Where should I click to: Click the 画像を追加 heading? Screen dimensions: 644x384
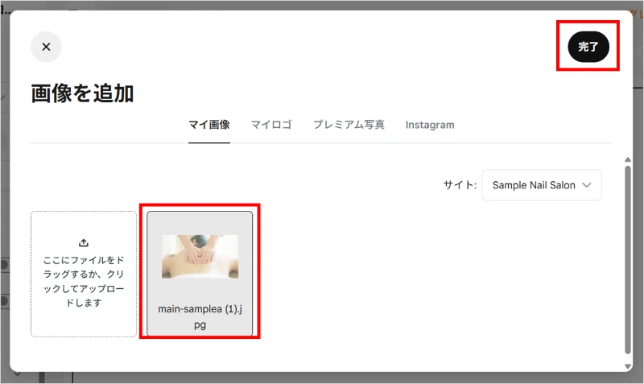pyautogui.click(x=83, y=93)
